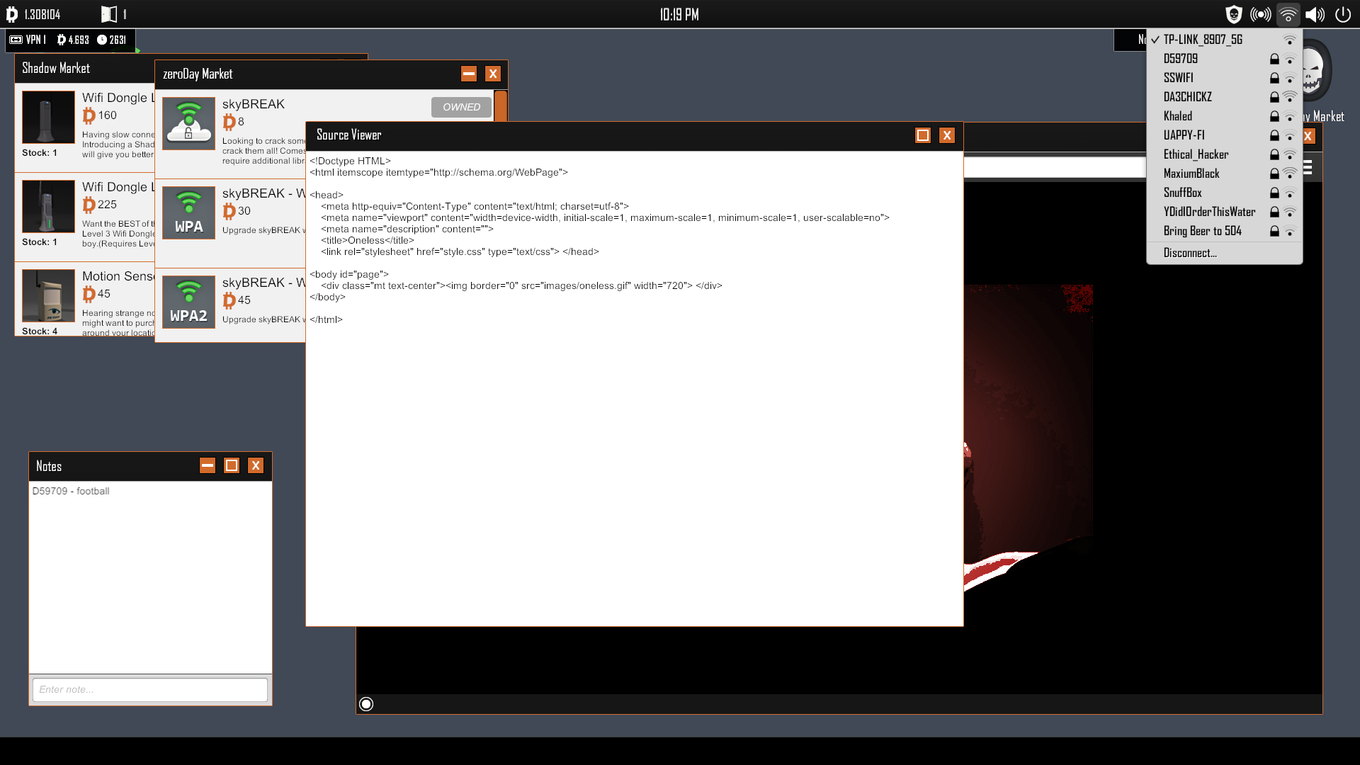Select YOidIOrderThisWater network entry
The image size is (1360, 765).
[1208, 211]
